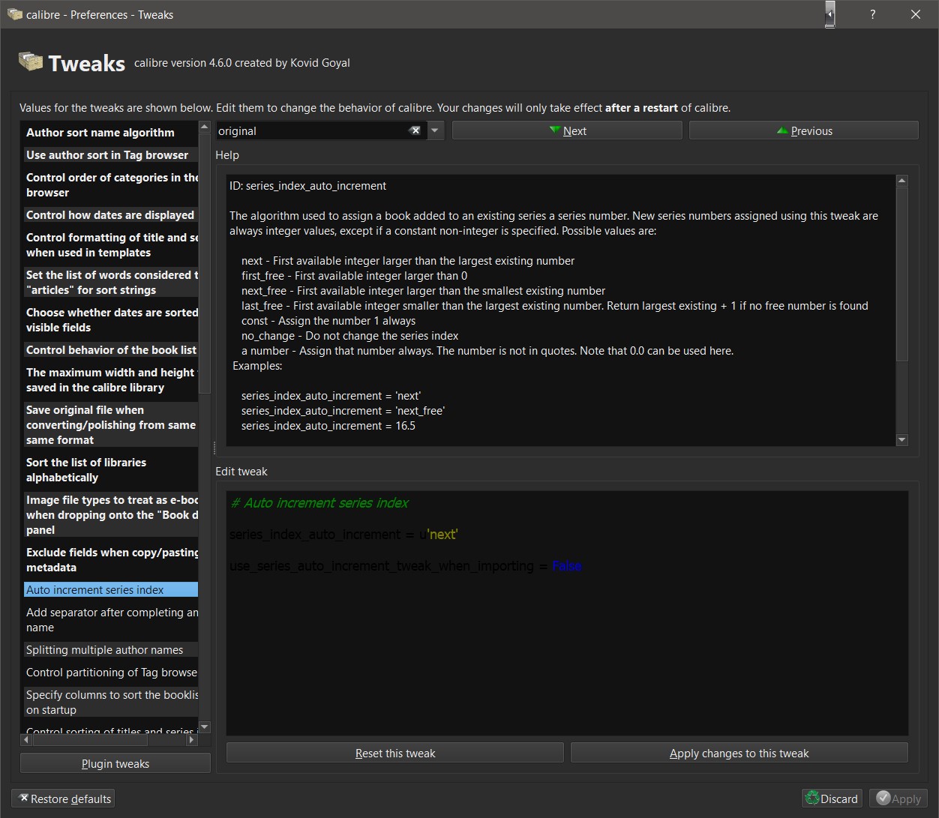
Task: Select 'Specify columns to sort the booklist' tweak
Action: click(x=111, y=703)
